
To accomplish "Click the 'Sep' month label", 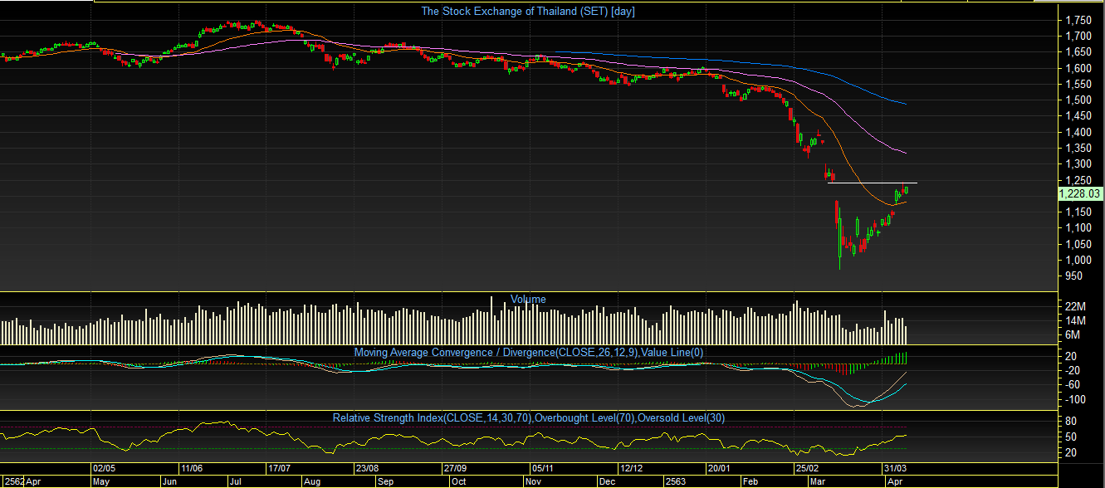I will (388, 481).
